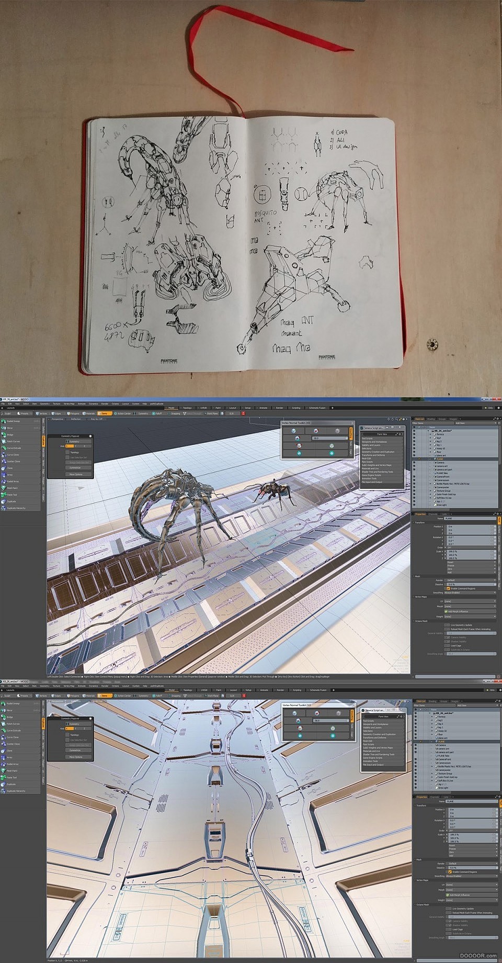Click More Options button in lower Symmetry Popover

click(x=75, y=757)
